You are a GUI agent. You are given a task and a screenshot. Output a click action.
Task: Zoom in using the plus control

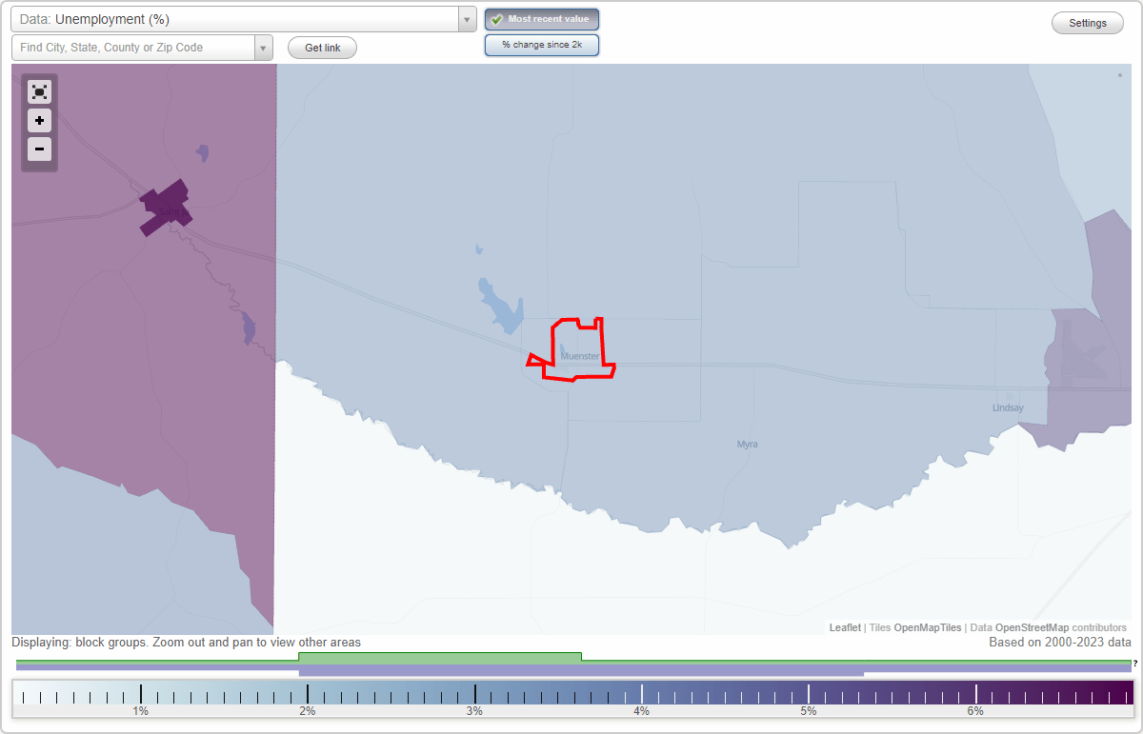click(x=39, y=121)
